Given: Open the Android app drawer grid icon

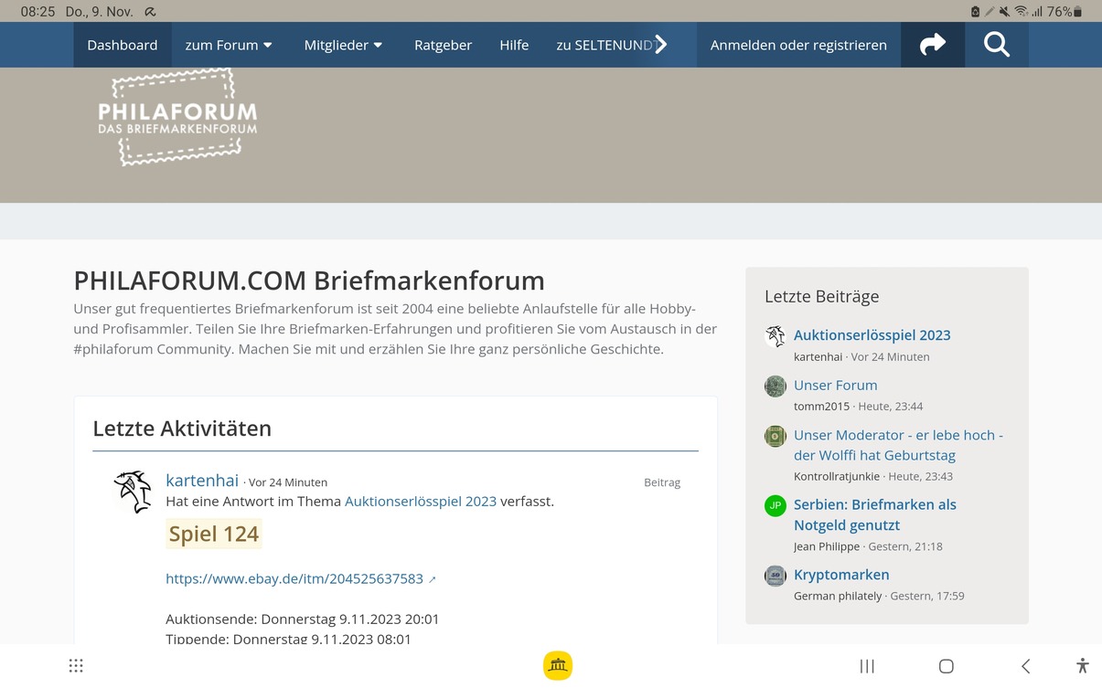Looking at the screenshot, I should [76, 666].
